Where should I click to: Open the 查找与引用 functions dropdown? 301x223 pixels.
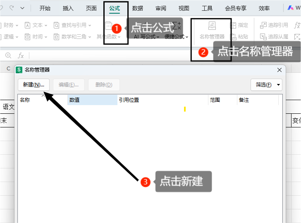[72, 25]
